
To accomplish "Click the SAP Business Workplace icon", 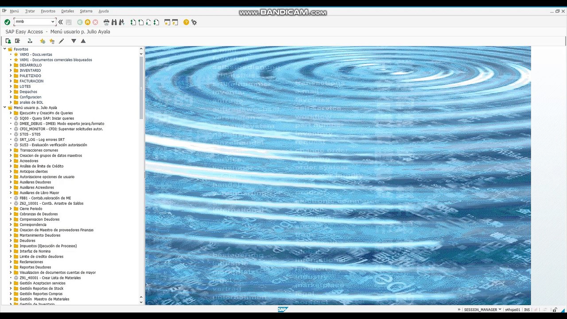I will (x=30, y=41).
